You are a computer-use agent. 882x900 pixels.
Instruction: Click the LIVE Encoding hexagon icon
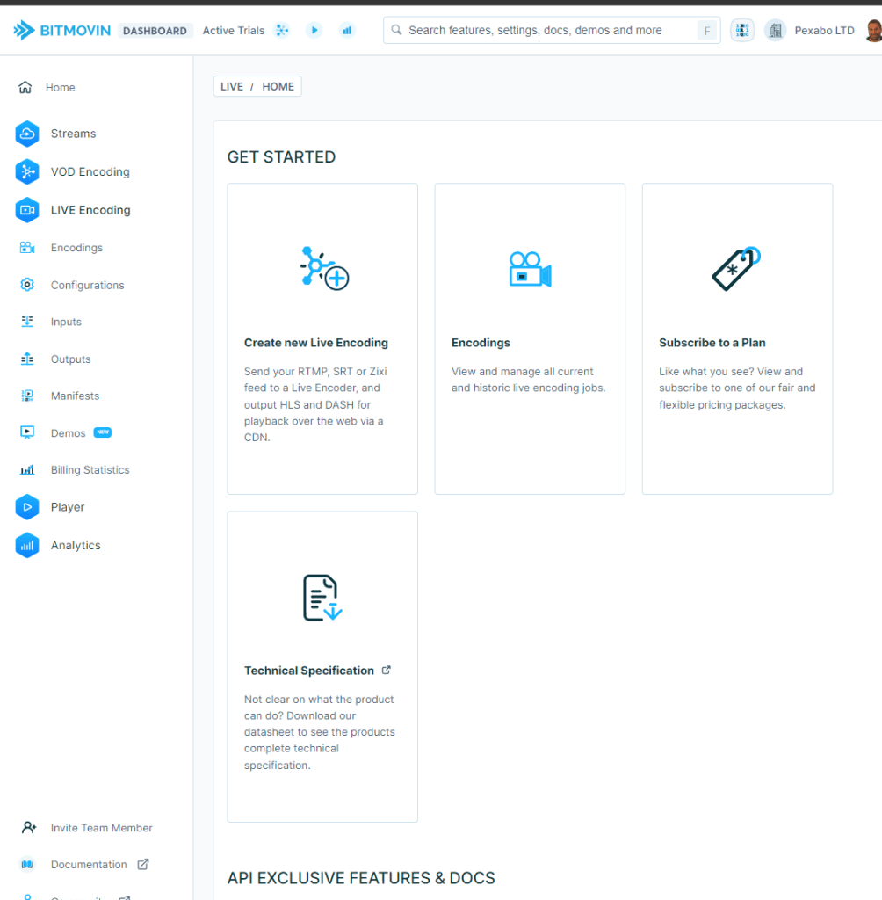pyautogui.click(x=27, y=210)
